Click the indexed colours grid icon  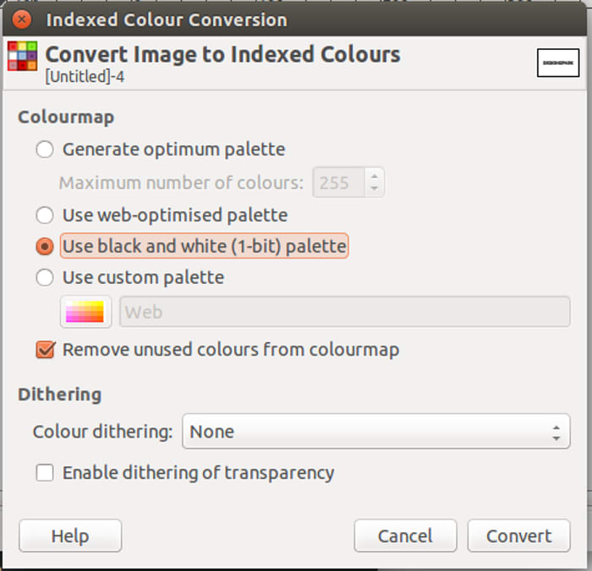pos(22,55)
